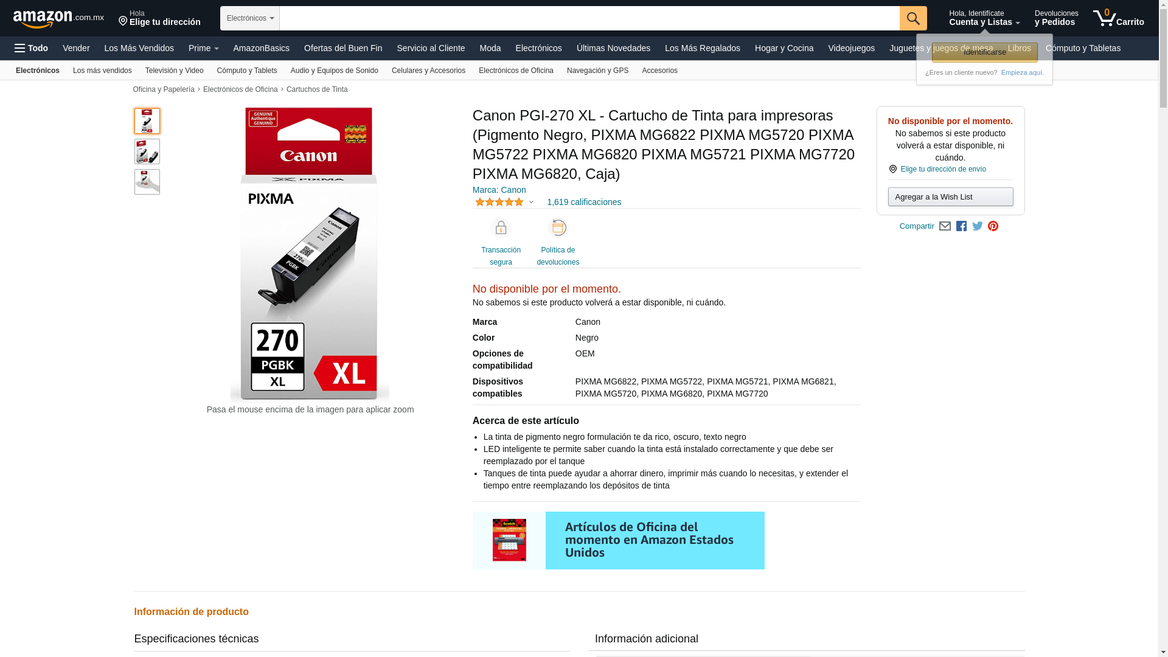Click the search magnifier button
This screenshot has width=1168, height=657.
(x=913, y=18)
